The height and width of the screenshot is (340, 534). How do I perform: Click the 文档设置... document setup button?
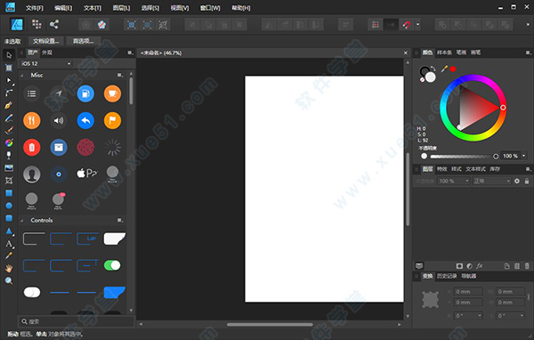[46, 41]
